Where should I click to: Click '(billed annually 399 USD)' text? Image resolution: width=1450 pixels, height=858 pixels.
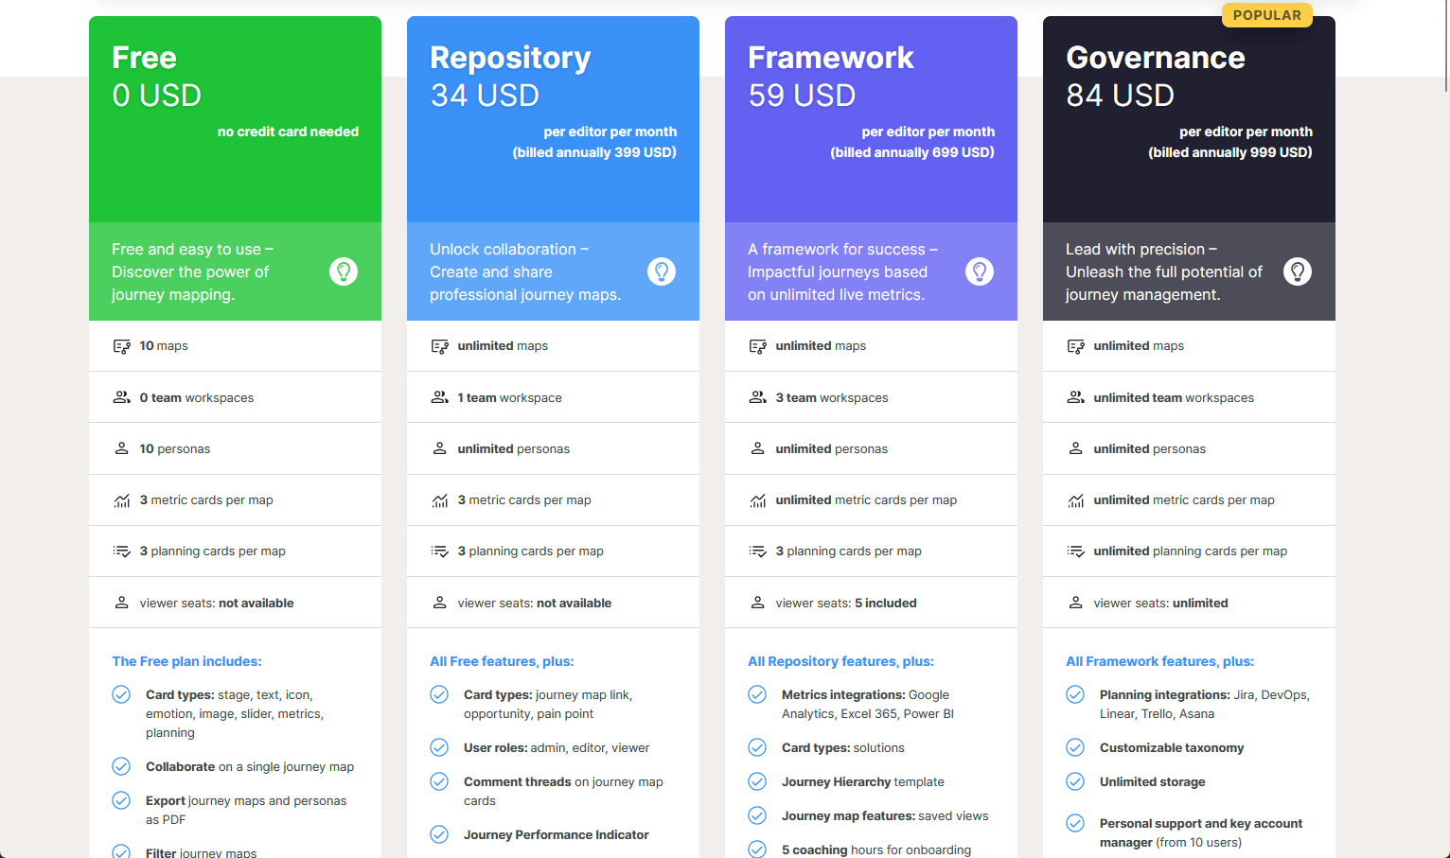(x=594, y=152)
